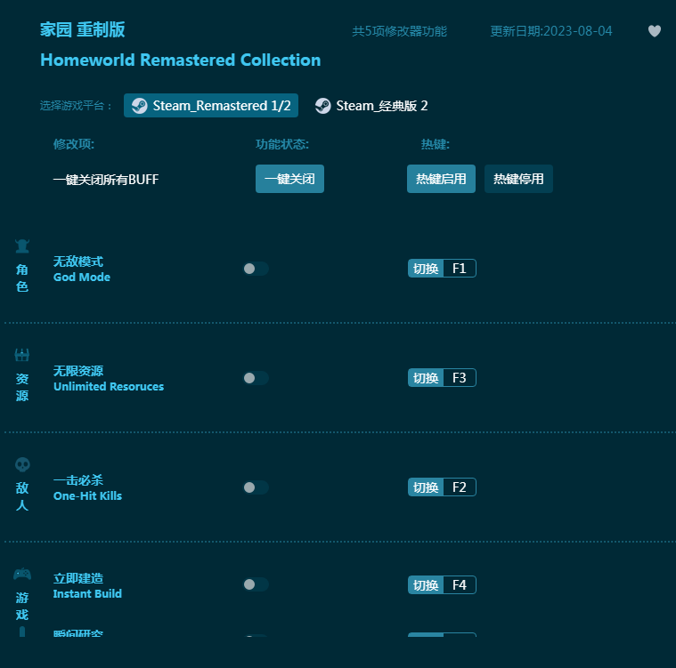
Task: Click the 资源 resources category icon
Action: pos(22,356)
